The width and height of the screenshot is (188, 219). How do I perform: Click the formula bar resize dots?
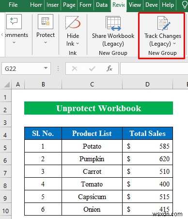pos(58,68)
